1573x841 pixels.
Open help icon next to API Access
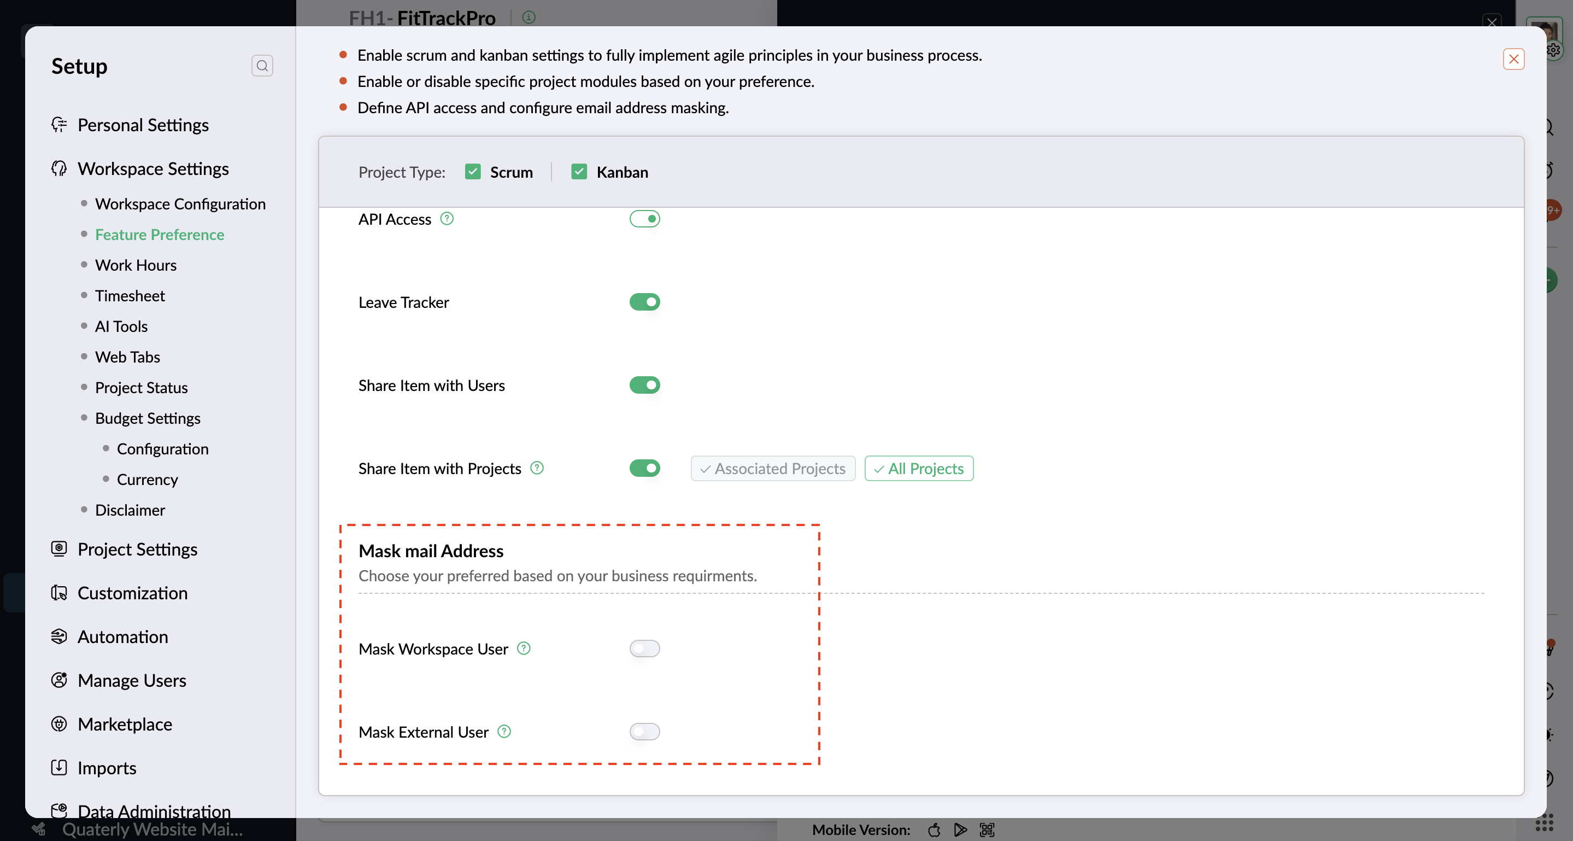coord(447,219)
